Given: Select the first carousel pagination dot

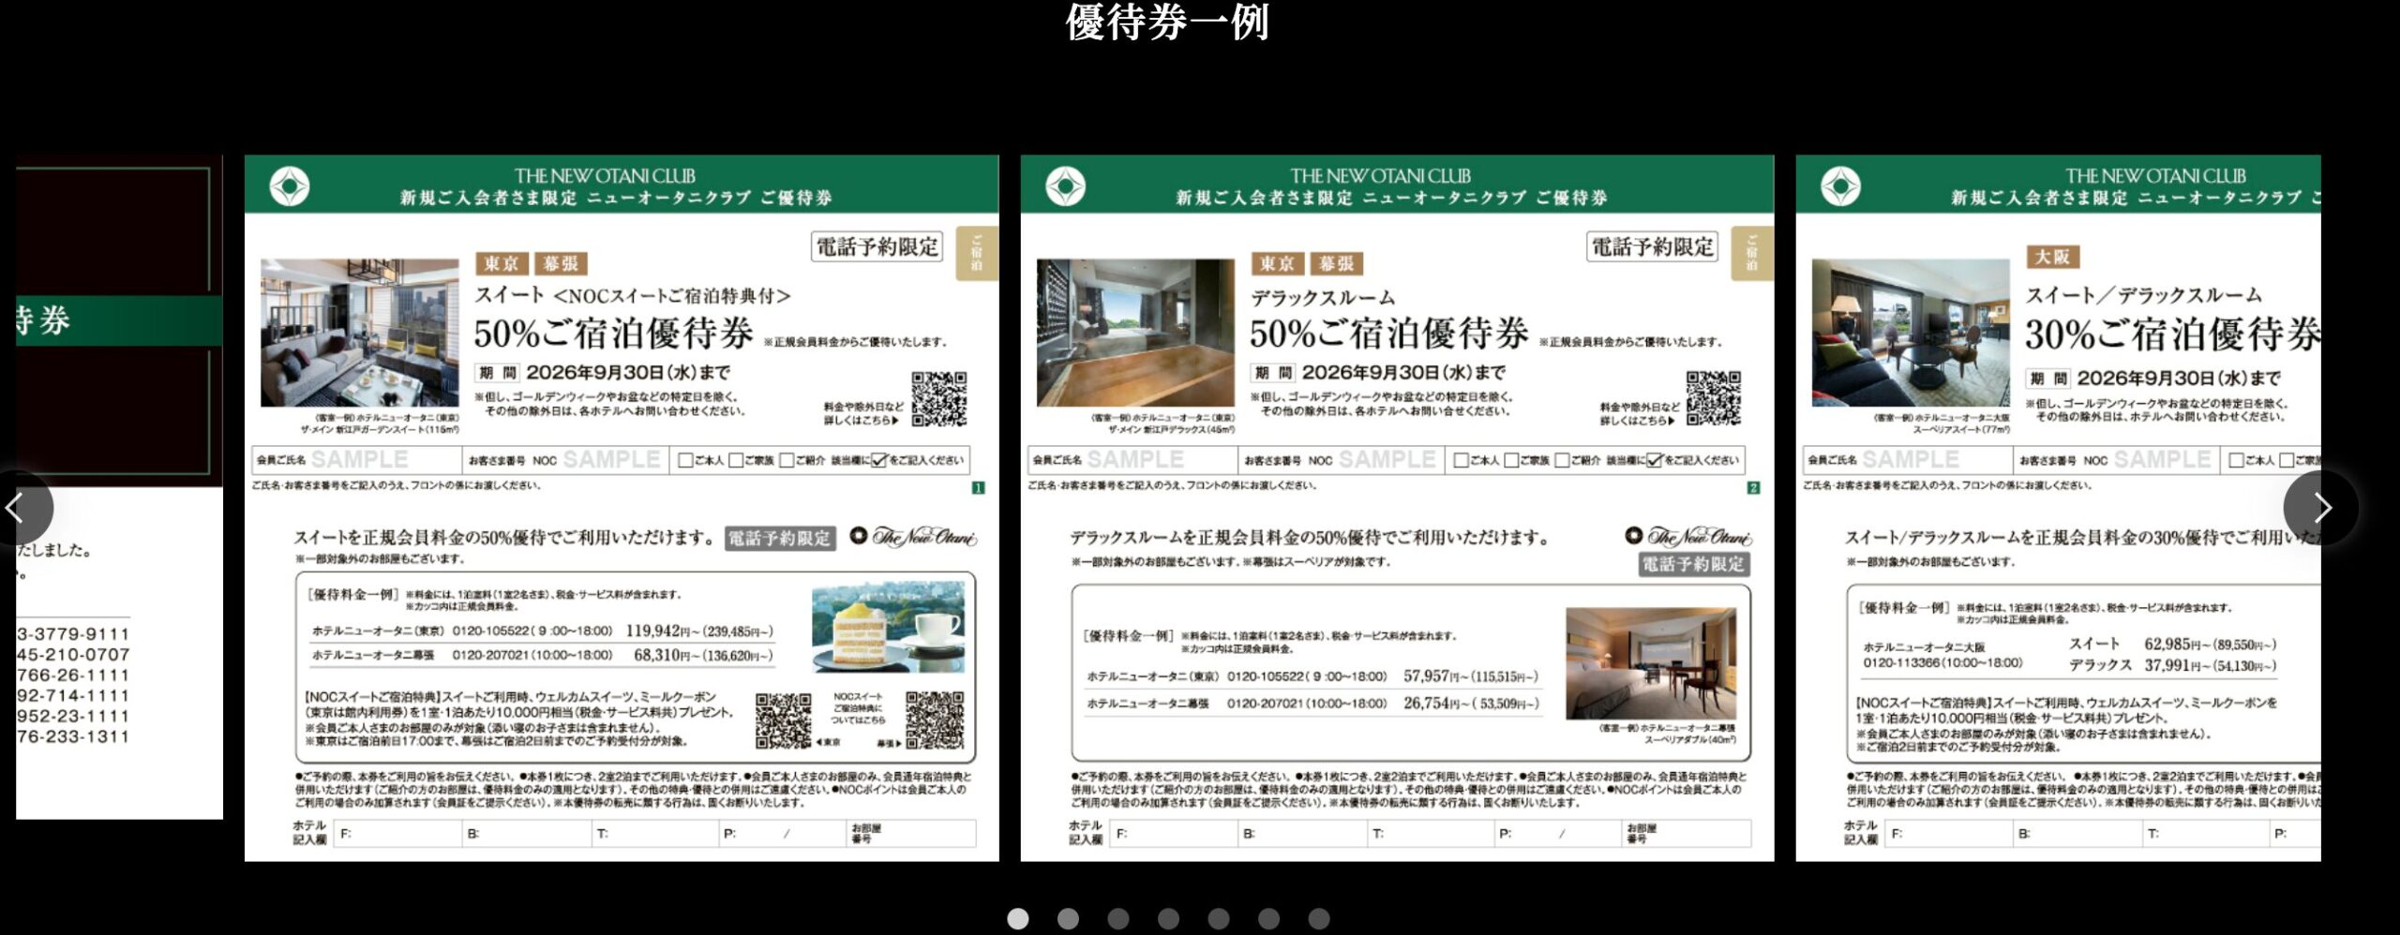Looking at the screenshot, I should pyautogui.click(x=1017, y=919).
